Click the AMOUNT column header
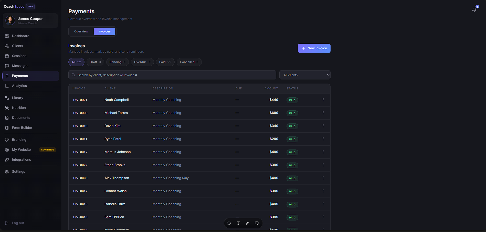 [271, 88]
